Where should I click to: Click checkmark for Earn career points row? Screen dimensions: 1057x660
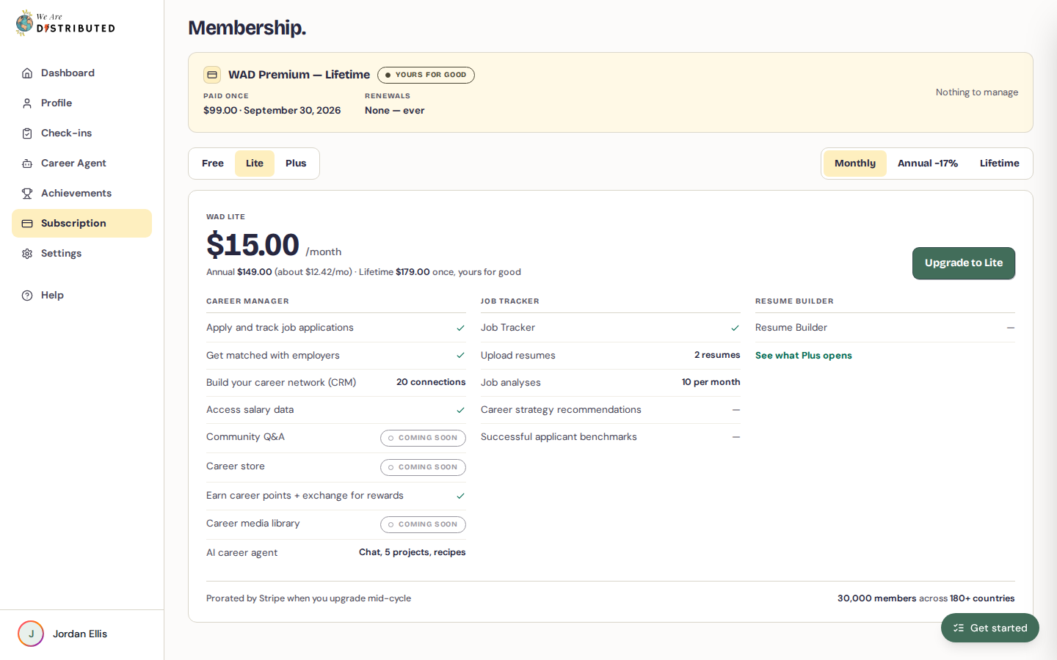460,496
